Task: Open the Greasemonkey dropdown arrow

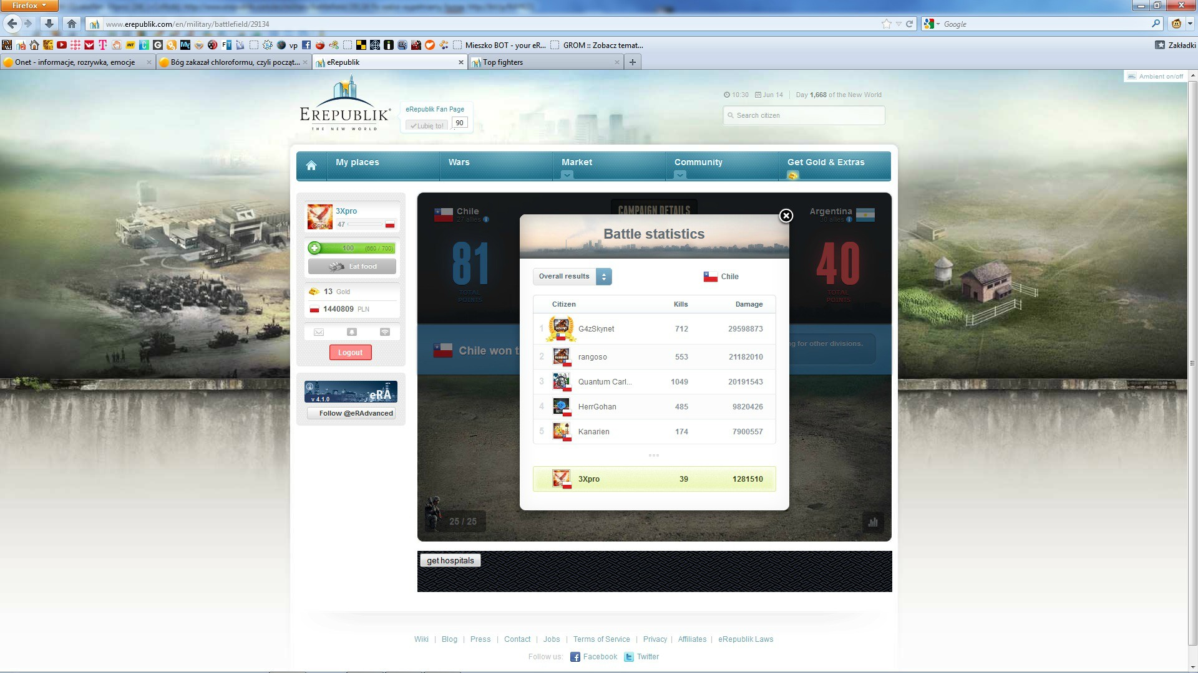Action: tap(1189, 24)
